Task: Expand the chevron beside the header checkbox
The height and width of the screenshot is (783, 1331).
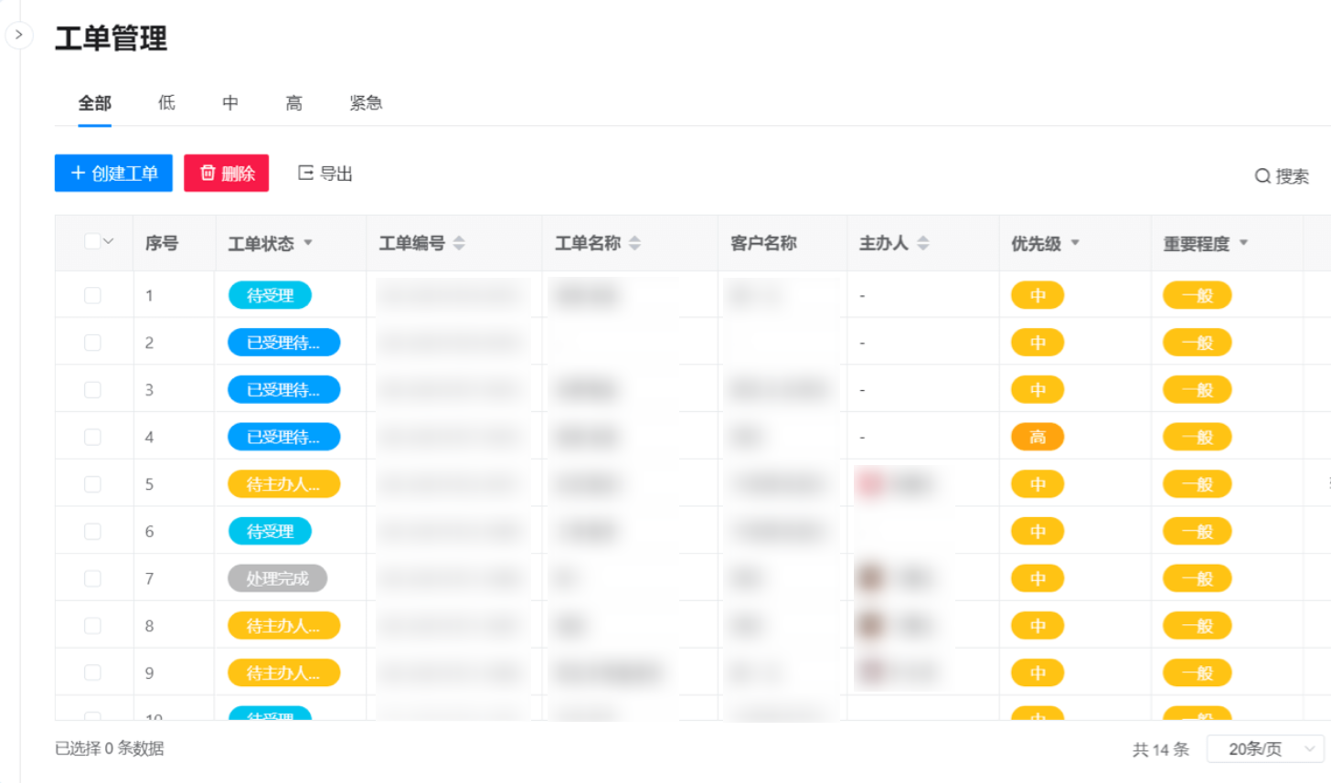Action: click(109, 241)
